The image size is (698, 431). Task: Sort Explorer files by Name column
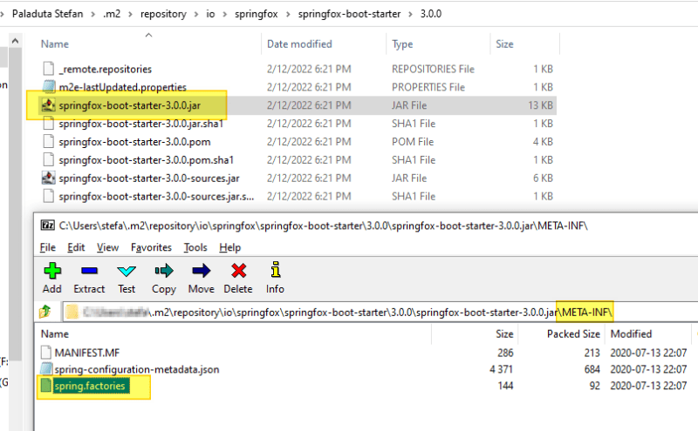point(55,44)
